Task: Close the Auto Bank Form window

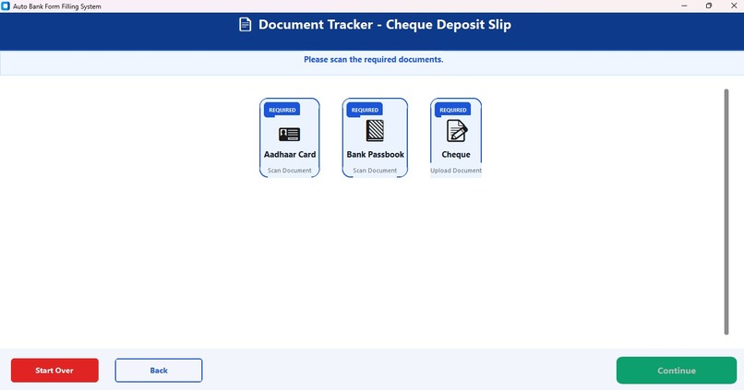Action: pyautogui.click(x=734, y=6)
